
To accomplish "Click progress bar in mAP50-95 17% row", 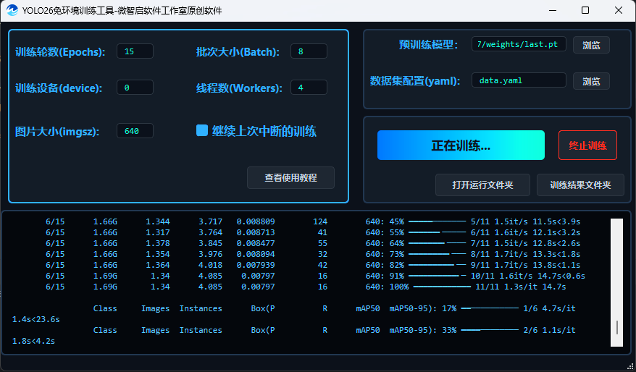I will point(490,308).
